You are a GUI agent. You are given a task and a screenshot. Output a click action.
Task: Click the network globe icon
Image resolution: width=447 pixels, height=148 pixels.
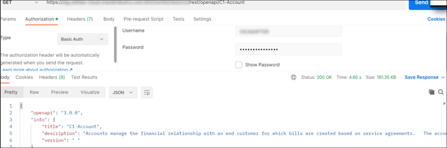[x=293, y=77]
